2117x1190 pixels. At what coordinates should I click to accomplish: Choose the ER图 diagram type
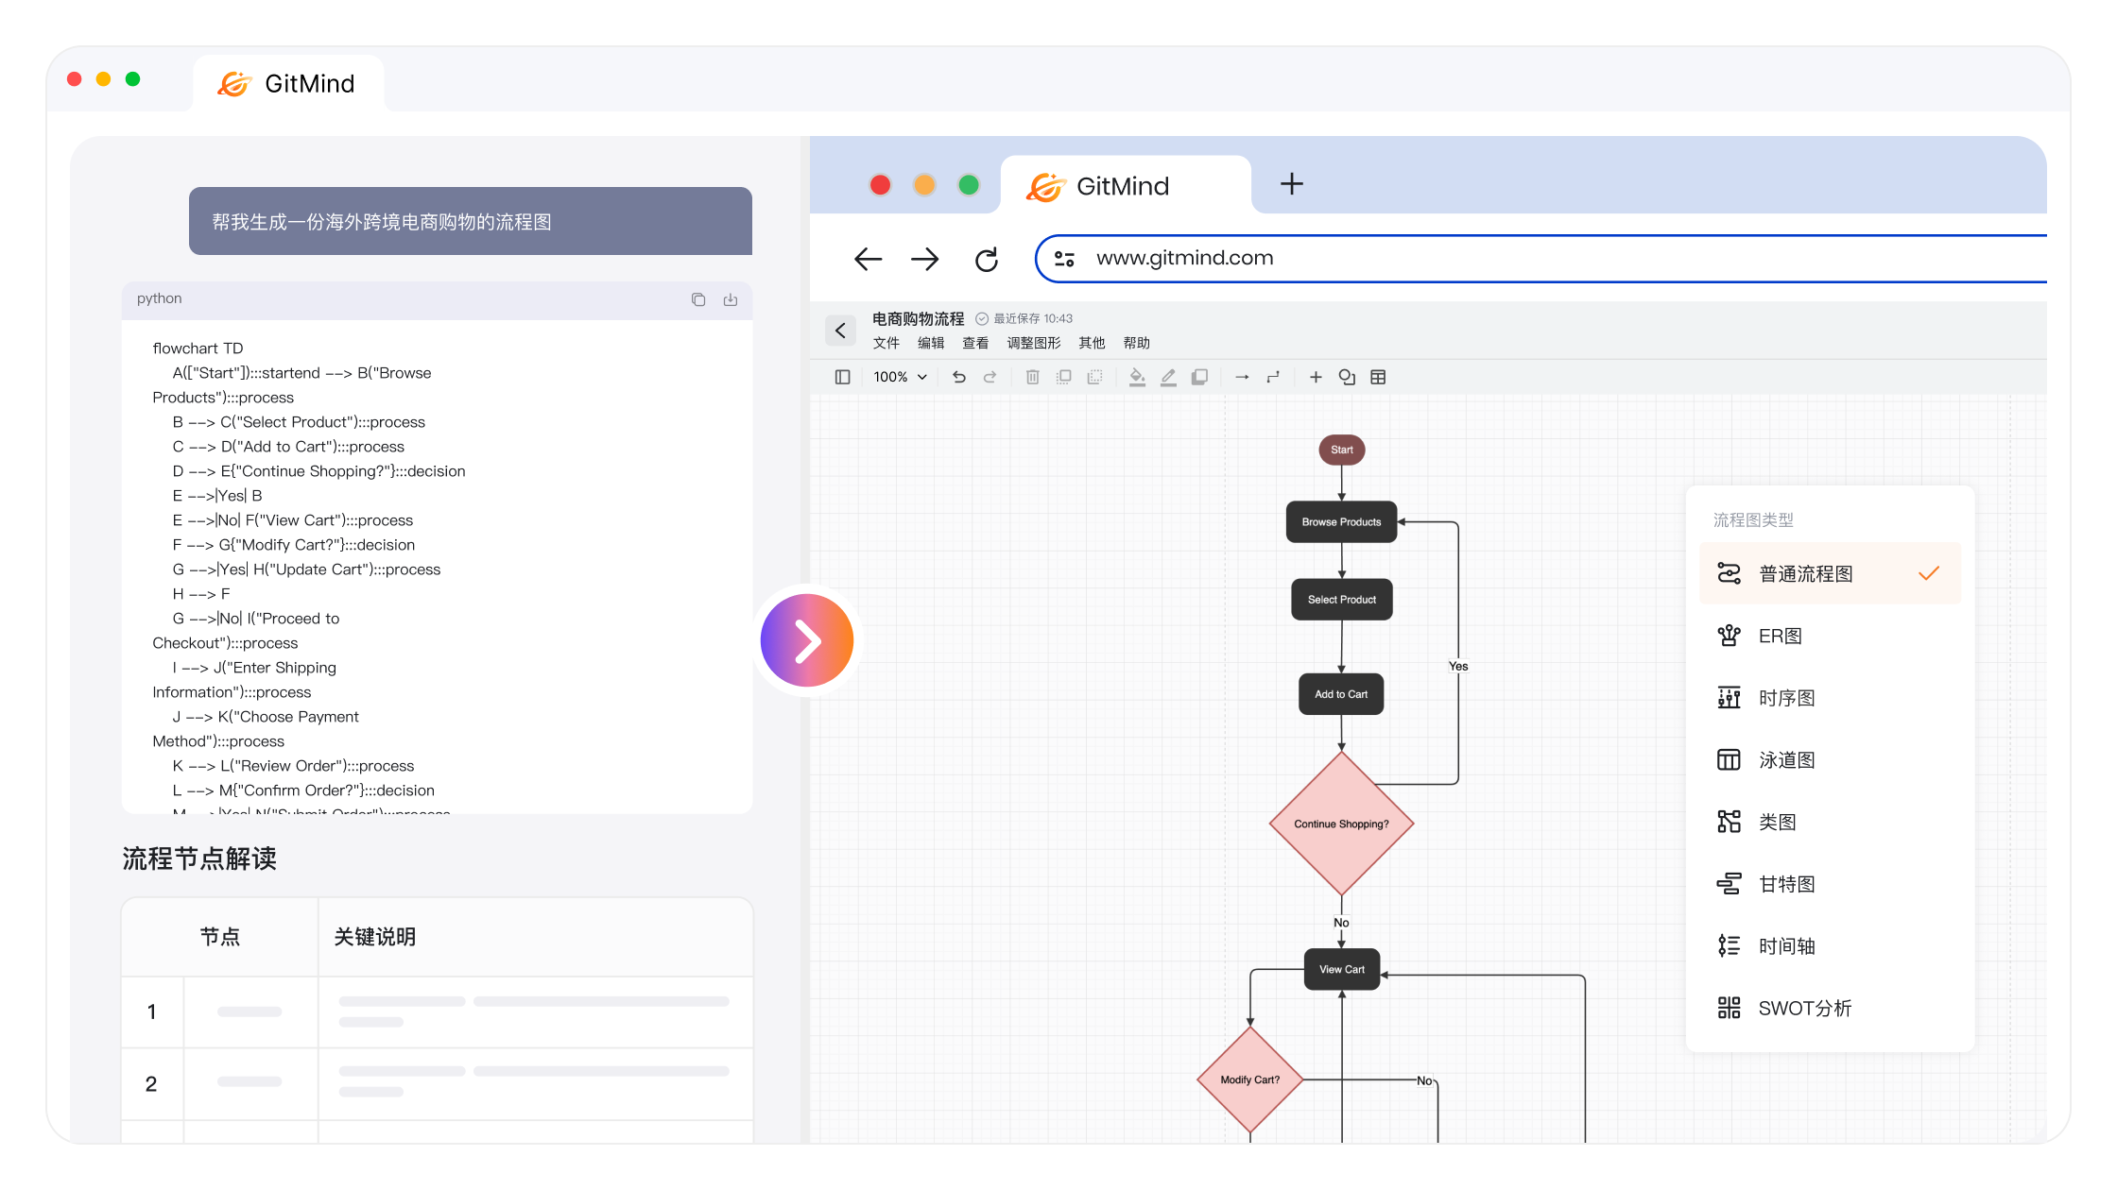coord(1780,636)
